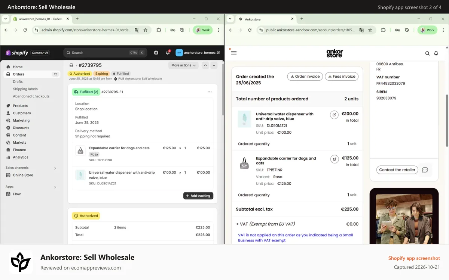Click Ankorstore search magnifier icon
The height and width of the screenshot is (280, 449).
427,53
